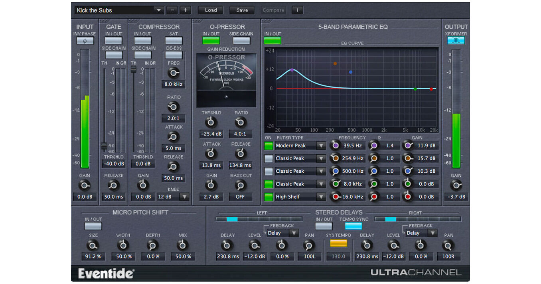Toggle the O-Pressor IN/OUT switch
Image resolution: width=541 pixels, height=284 pixels.
pos(211,40)
